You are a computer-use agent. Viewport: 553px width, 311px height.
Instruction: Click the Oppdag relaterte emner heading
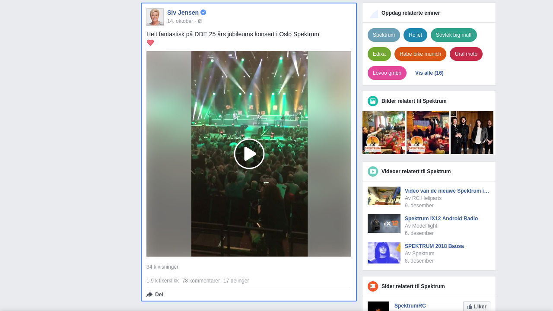tap(410, 13)
